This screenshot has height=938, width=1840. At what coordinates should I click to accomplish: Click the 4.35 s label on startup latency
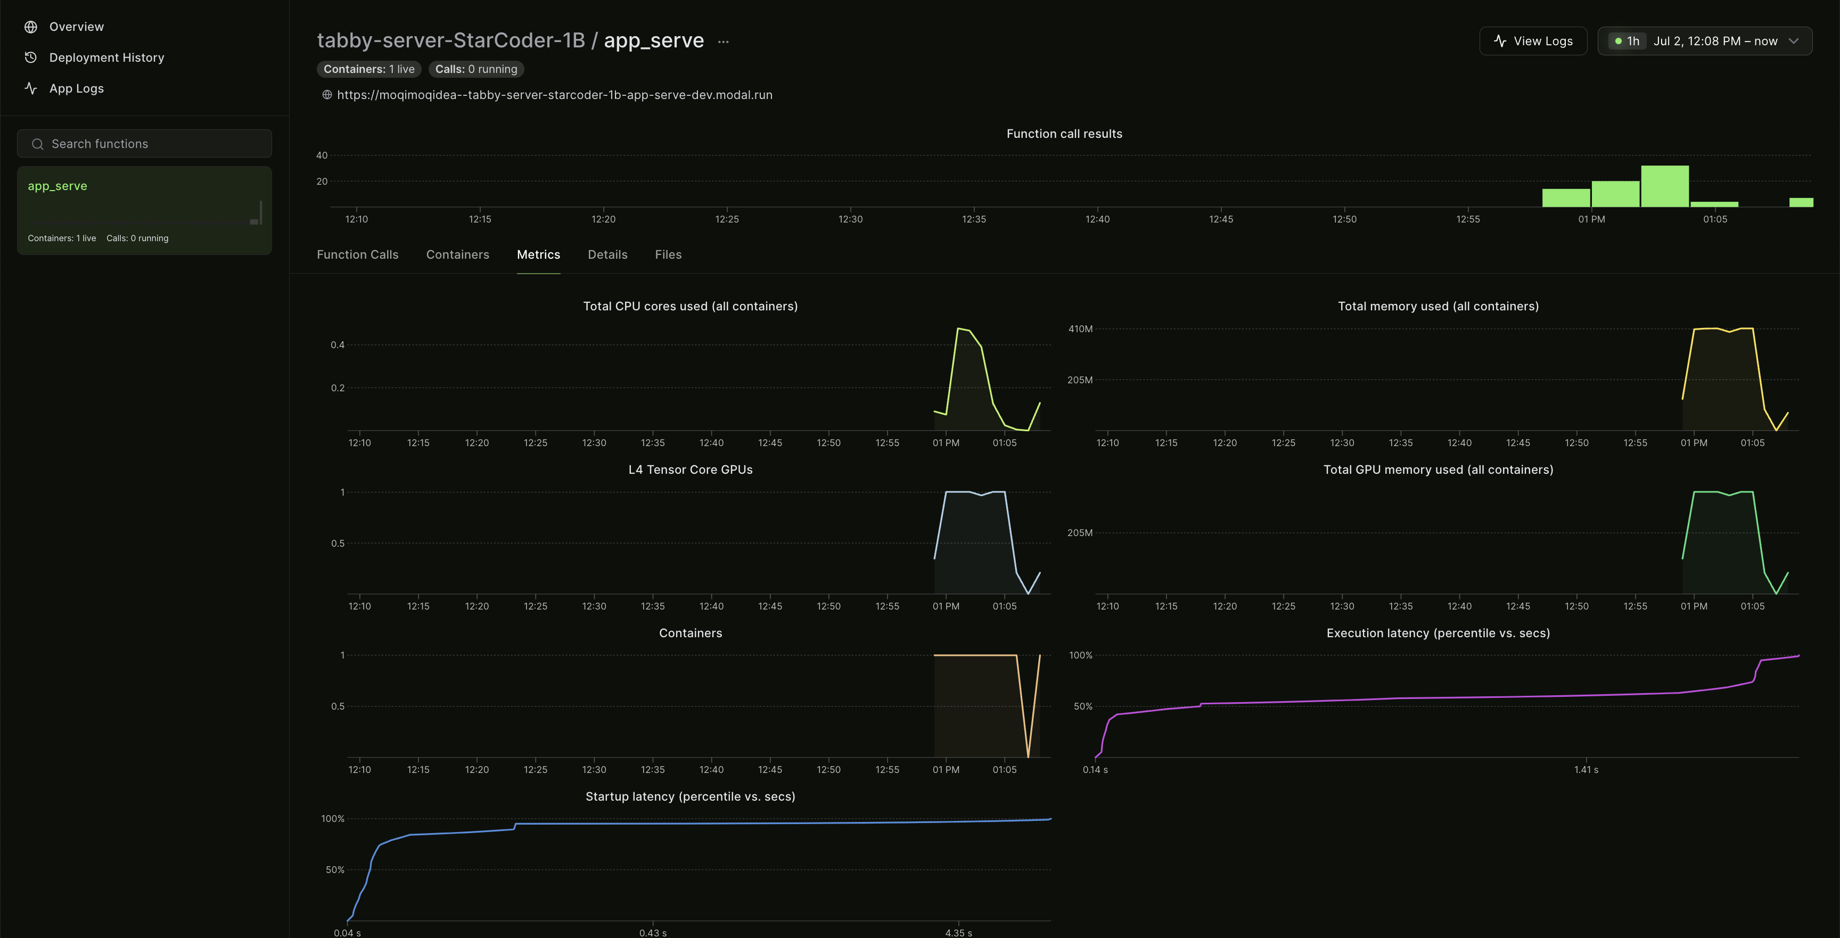958,932
